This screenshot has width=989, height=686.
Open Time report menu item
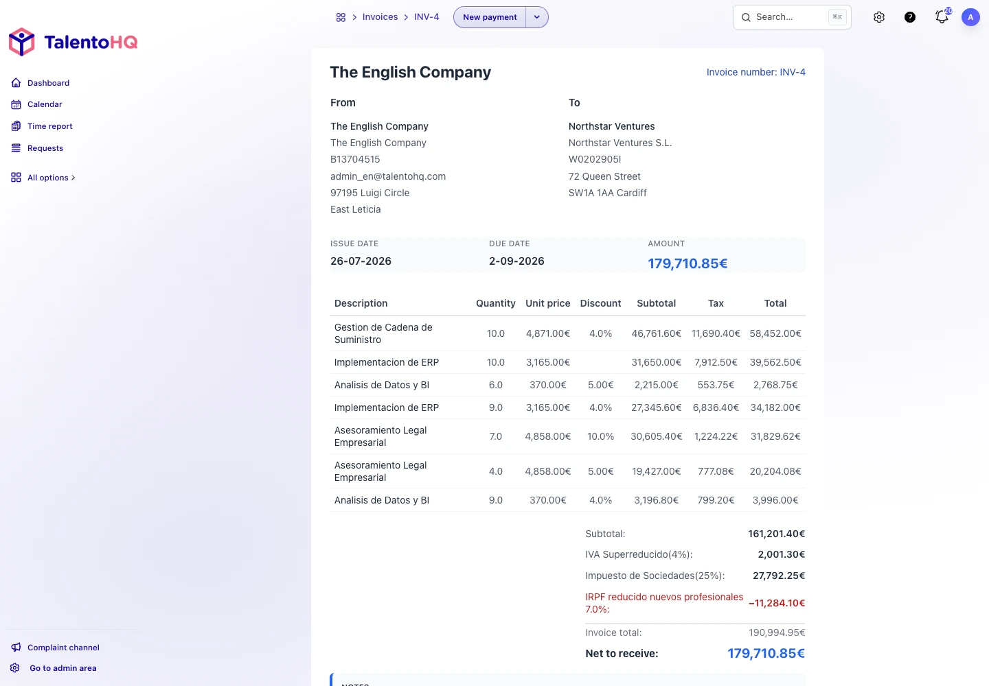coord(49,126)
